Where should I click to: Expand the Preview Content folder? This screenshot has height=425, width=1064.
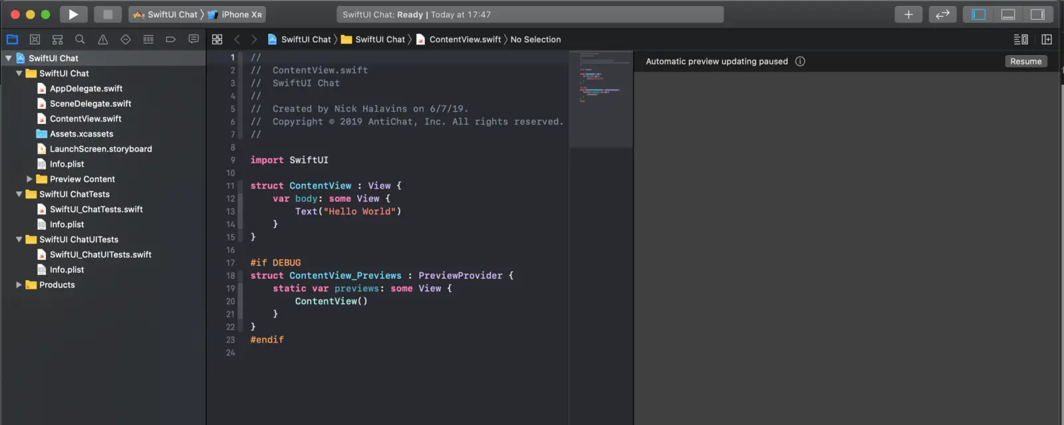click(29, 179)
